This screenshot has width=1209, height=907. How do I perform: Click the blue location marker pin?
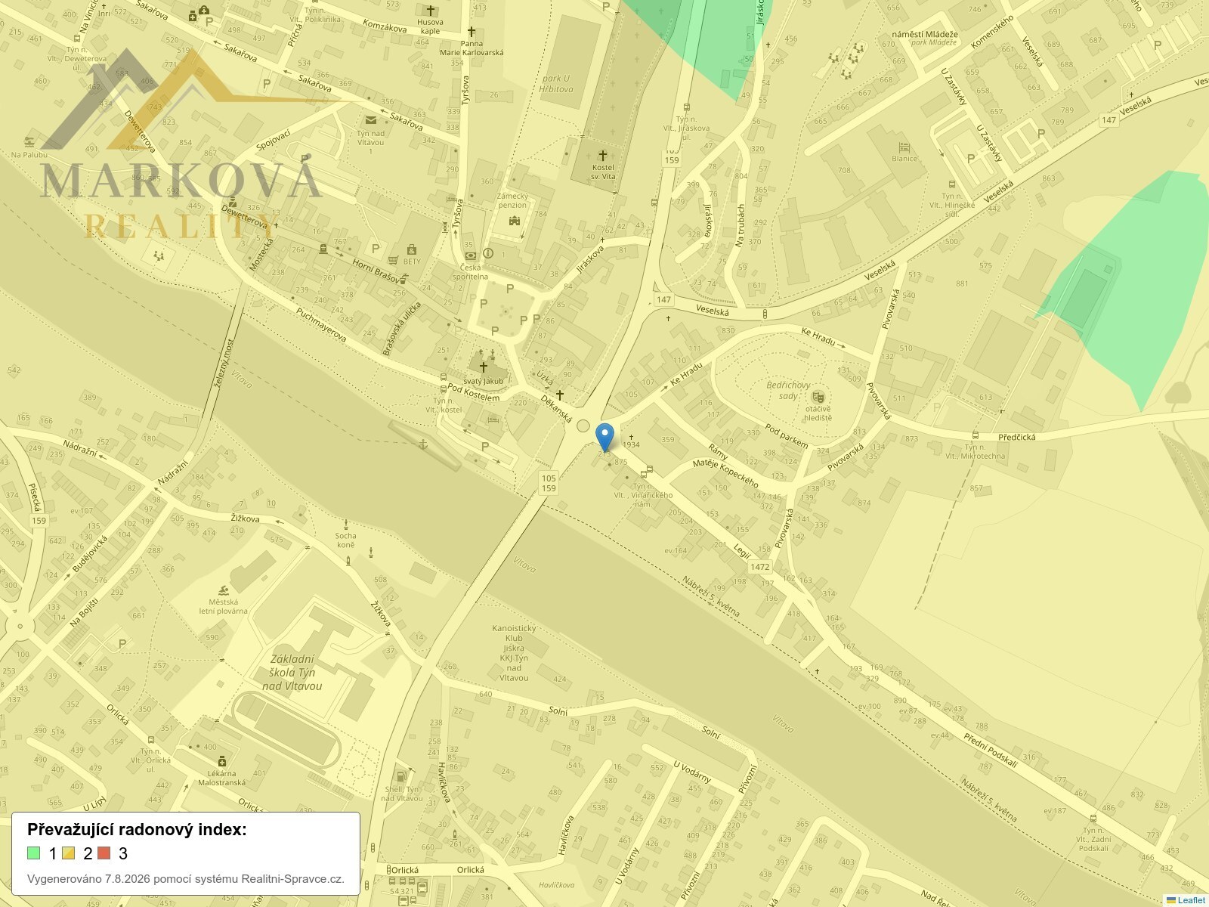[x=604, y=438]
